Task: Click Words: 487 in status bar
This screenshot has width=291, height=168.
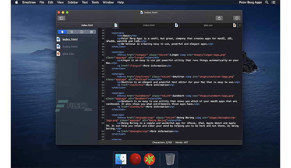Action: pyautogui.click(x=181, y=142)
